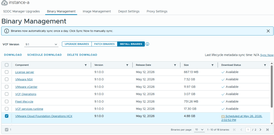Open the Size column filter icon
The width and height of the screenshot is (274, 135).
(212, 65)
